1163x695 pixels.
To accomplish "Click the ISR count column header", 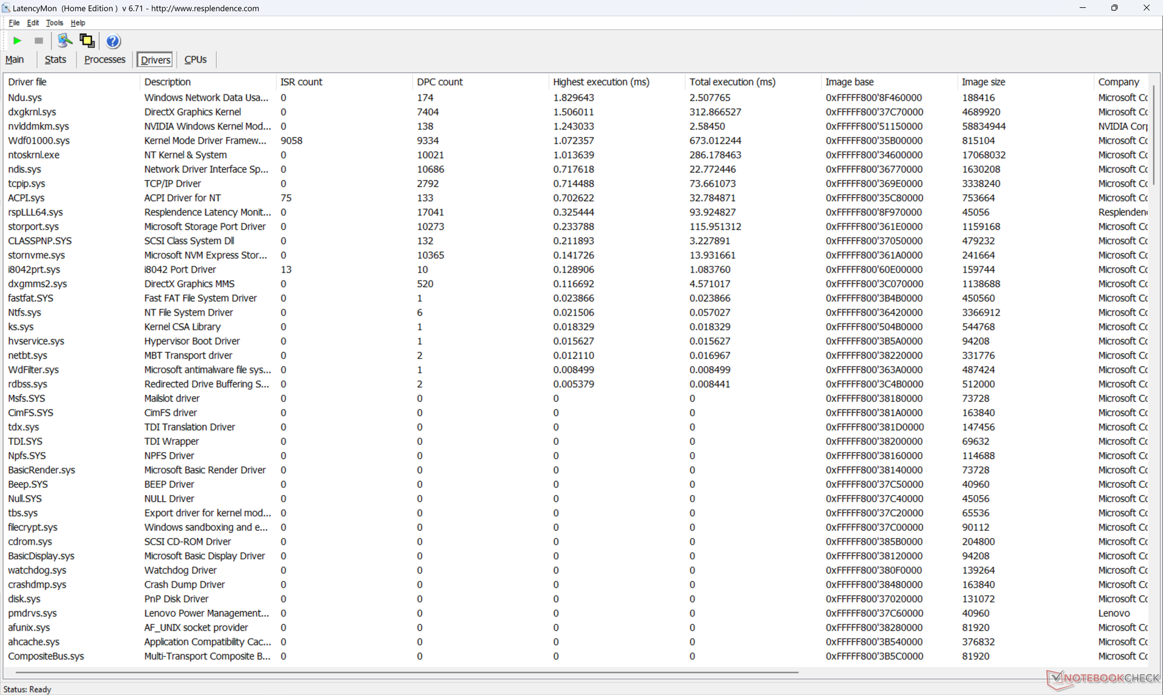I will pyautogui.click(x=301, y=82).
